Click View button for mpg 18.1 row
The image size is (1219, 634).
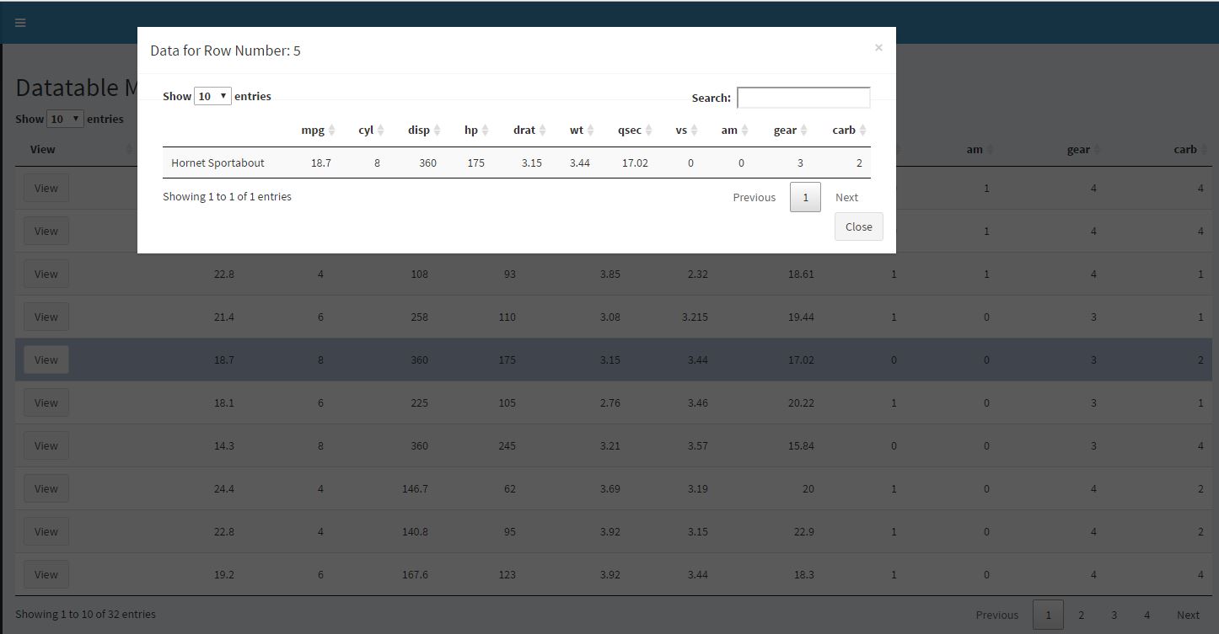click(x=46, y=402)
